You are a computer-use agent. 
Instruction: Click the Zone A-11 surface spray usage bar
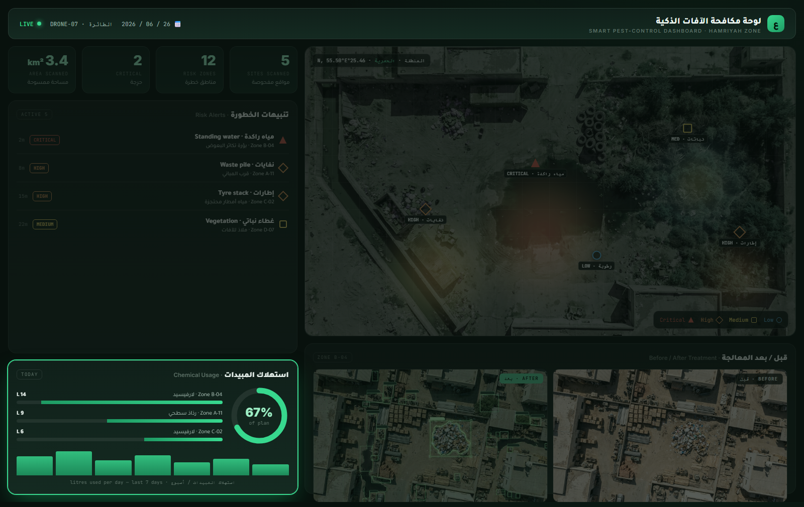click(x=120, y=421)
